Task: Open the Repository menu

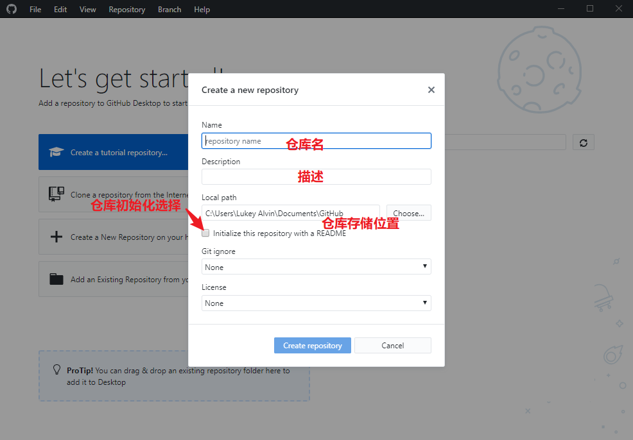Action: coord(126,9)
